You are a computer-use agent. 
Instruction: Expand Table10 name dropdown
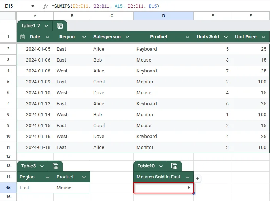click(x=161, y=166)
